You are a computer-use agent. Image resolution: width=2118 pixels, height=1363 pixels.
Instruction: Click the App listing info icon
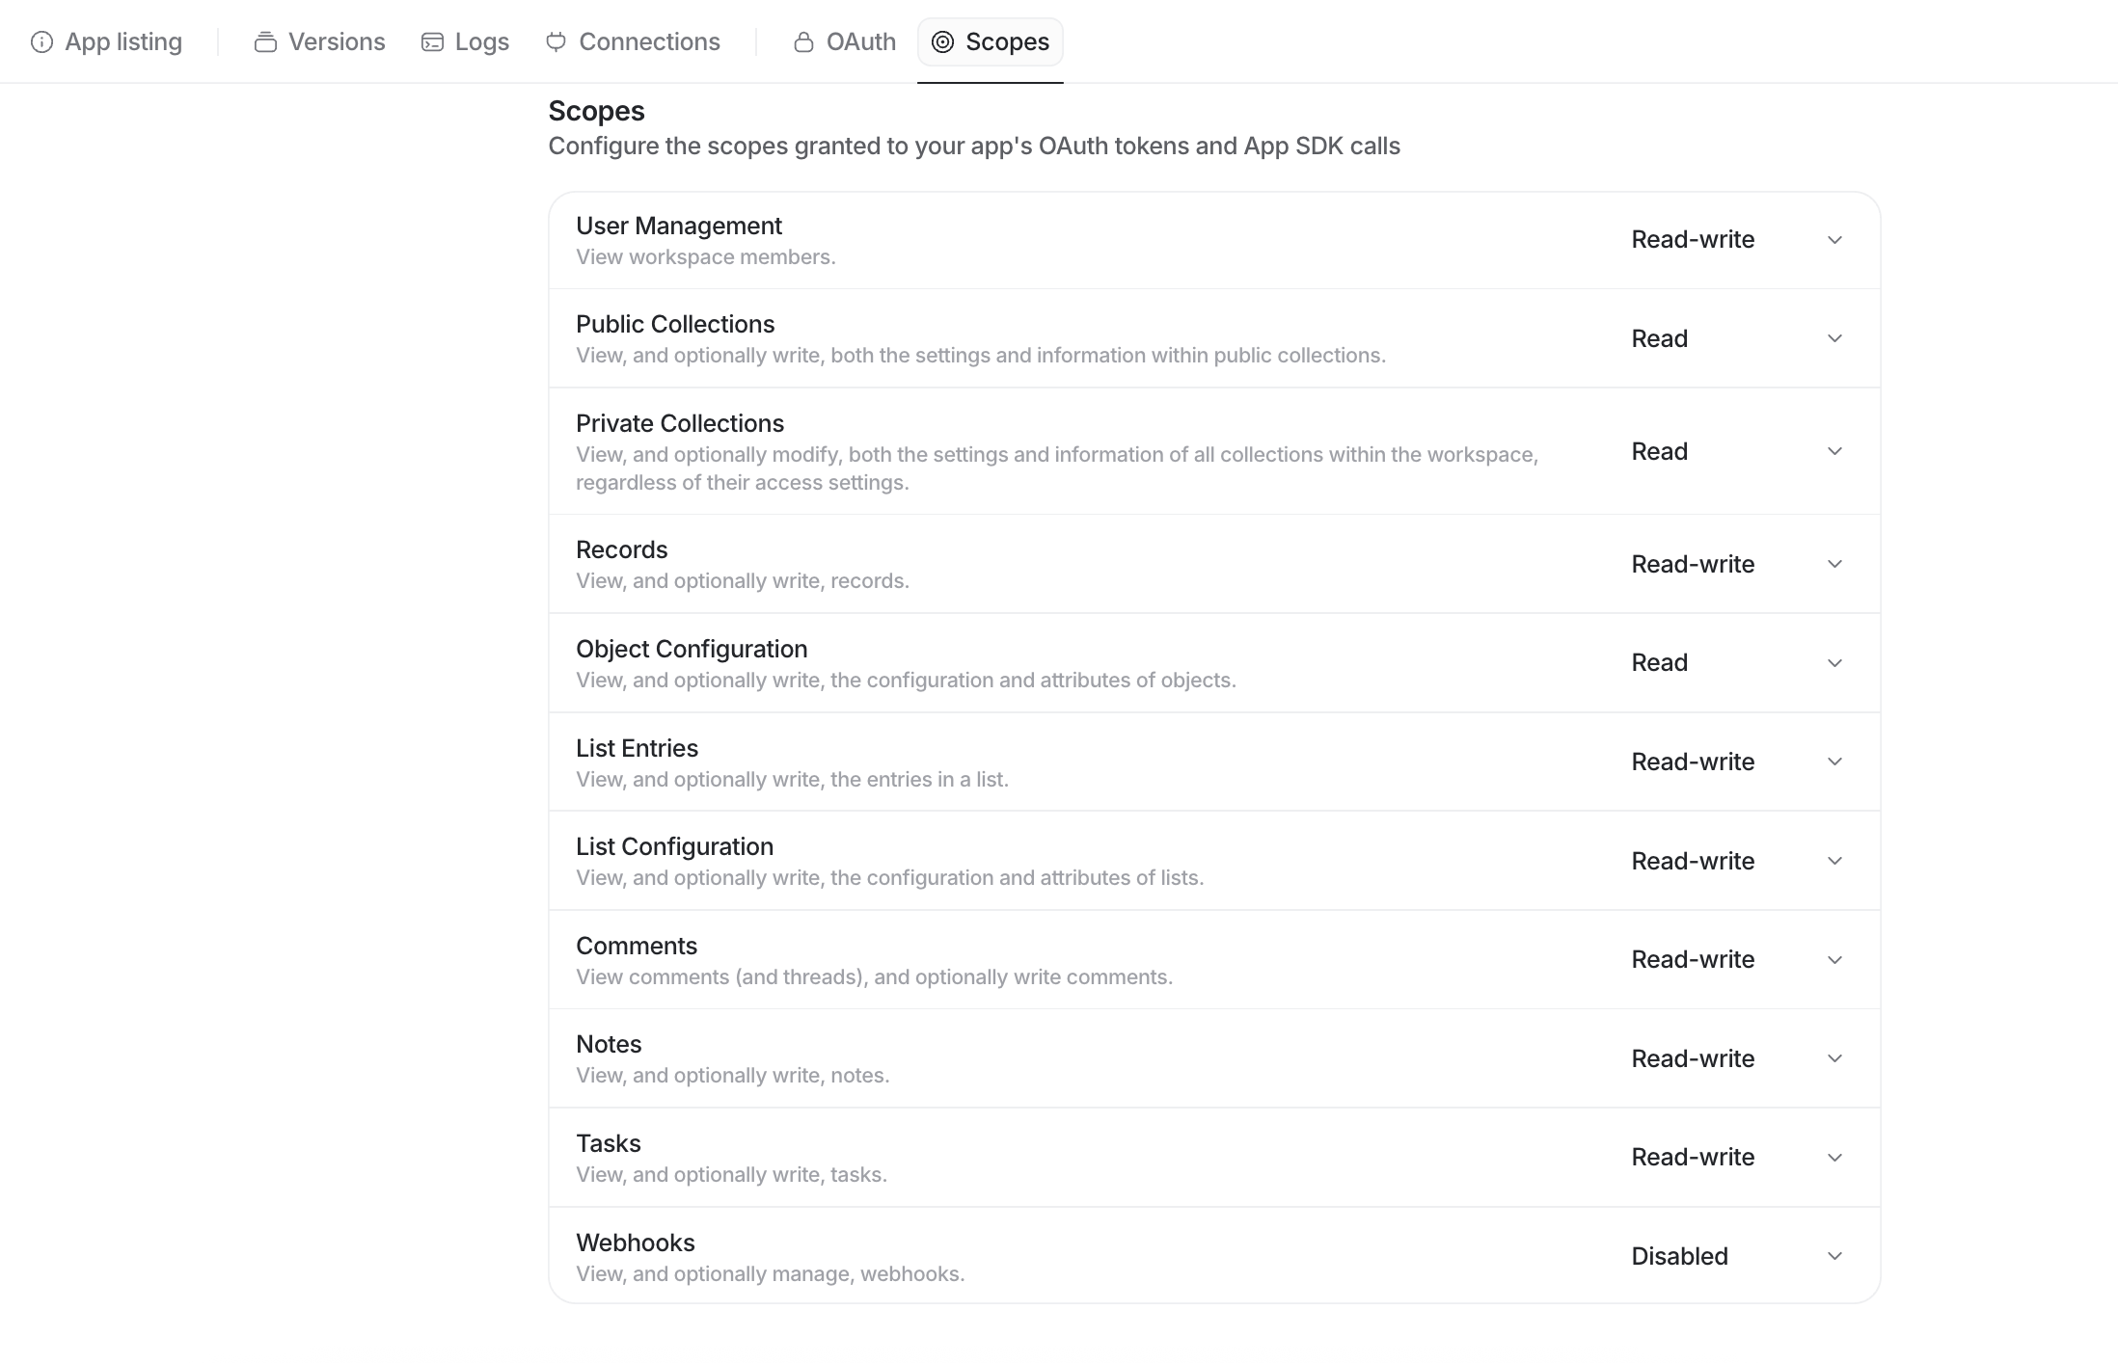41,42
